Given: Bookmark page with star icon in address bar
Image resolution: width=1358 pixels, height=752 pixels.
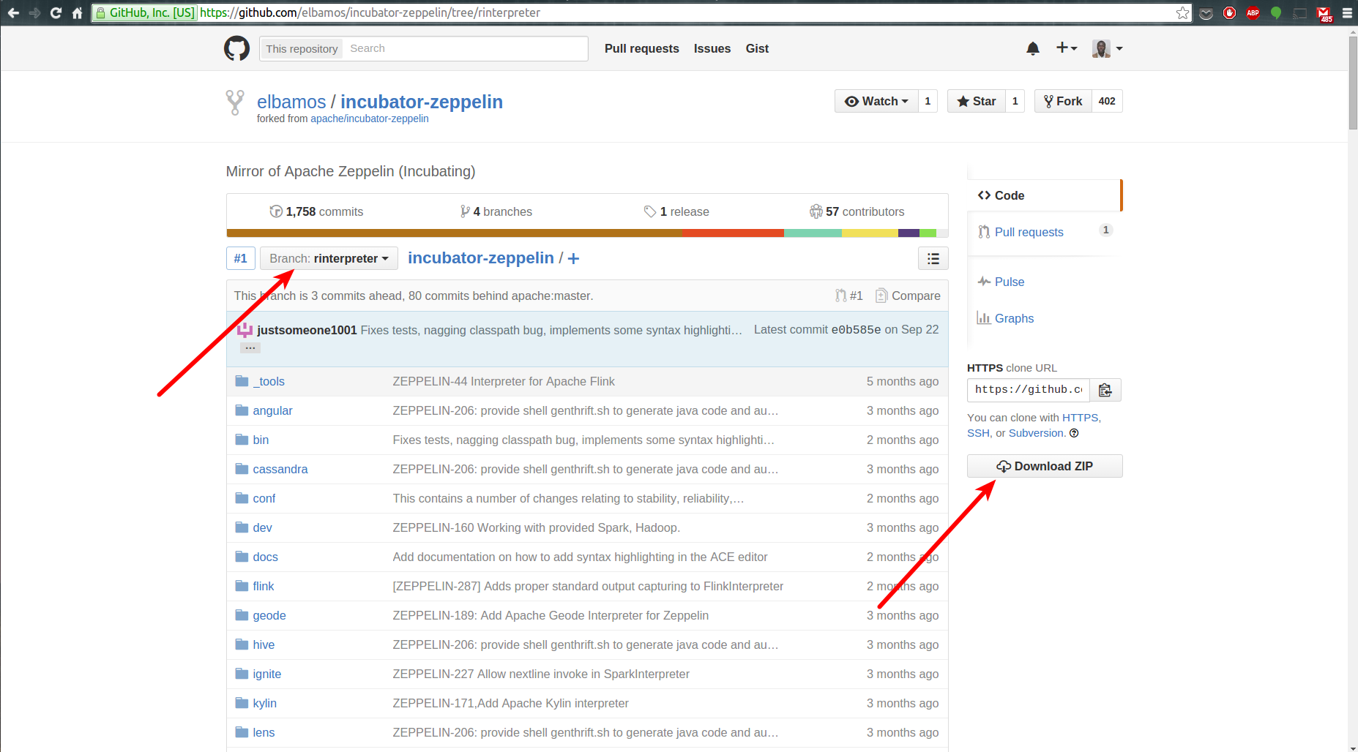Looking at the screenshot, I should [1182, 12].
